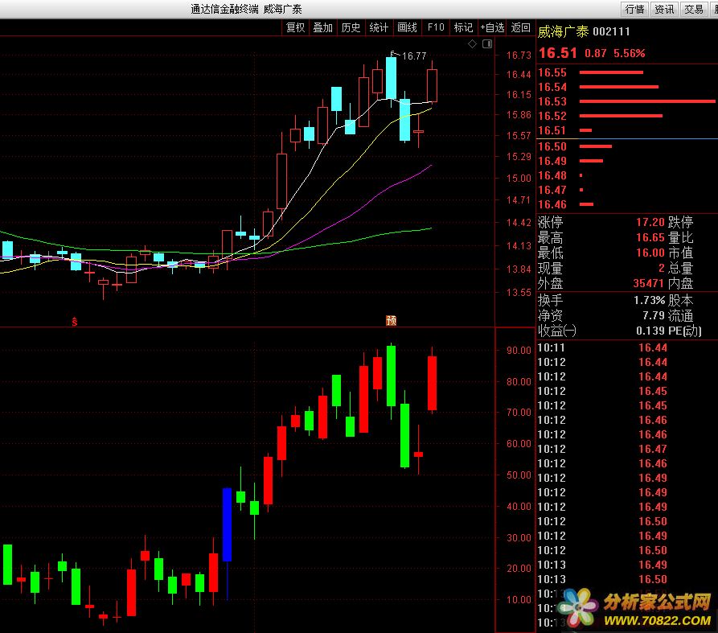Click the 股本 label
718x633 pixels.
(x=680, y=301)
